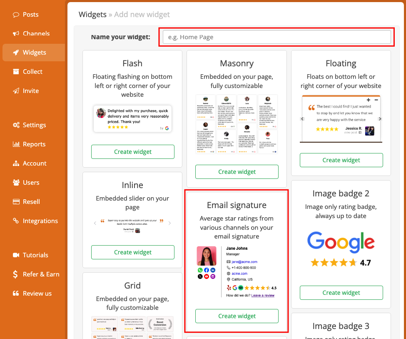Open the Account sidebar item
This screenshot has width=406, height=339.
[x=34, y=163]
